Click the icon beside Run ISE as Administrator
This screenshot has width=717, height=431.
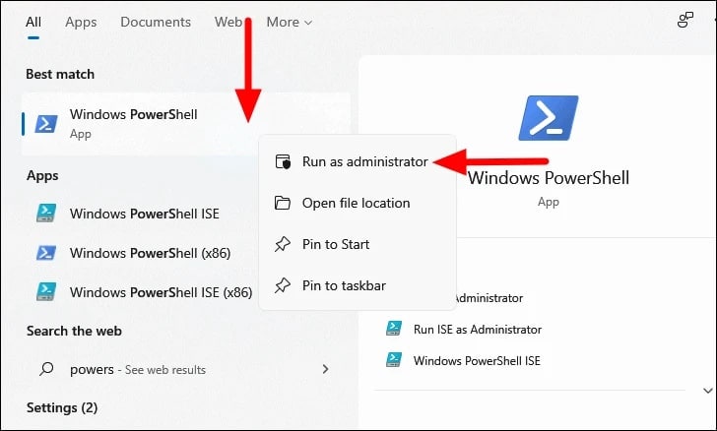click(x=394, y=328)
